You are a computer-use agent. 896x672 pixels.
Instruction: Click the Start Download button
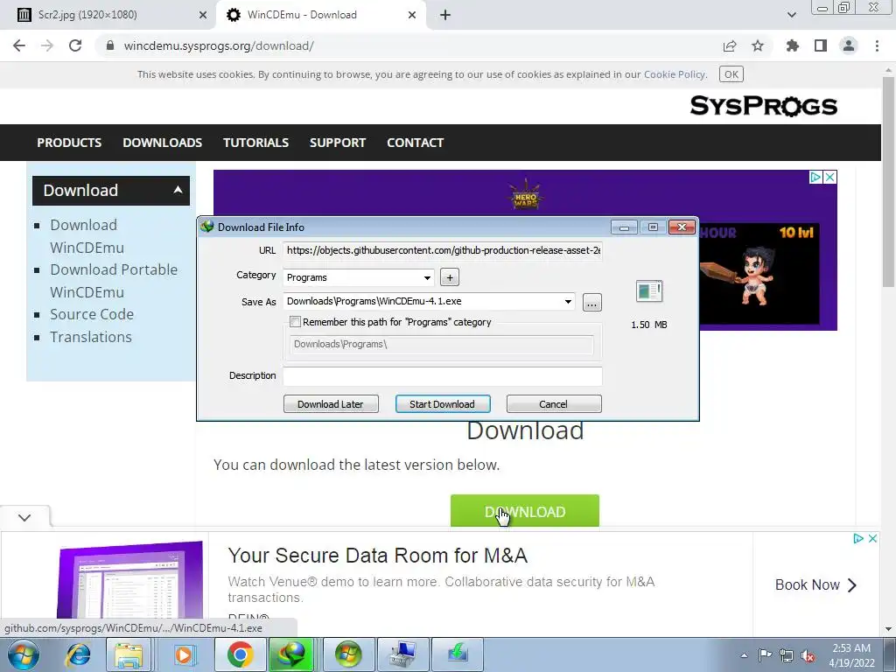point(443,404)
